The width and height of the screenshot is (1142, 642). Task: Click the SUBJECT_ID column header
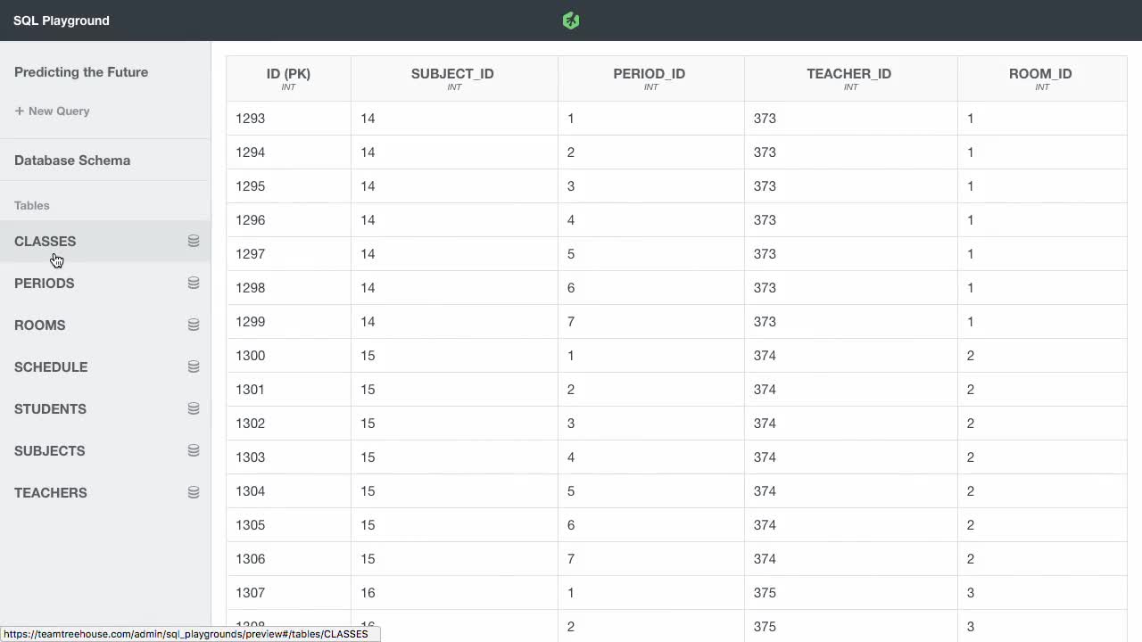coord(452,74)
